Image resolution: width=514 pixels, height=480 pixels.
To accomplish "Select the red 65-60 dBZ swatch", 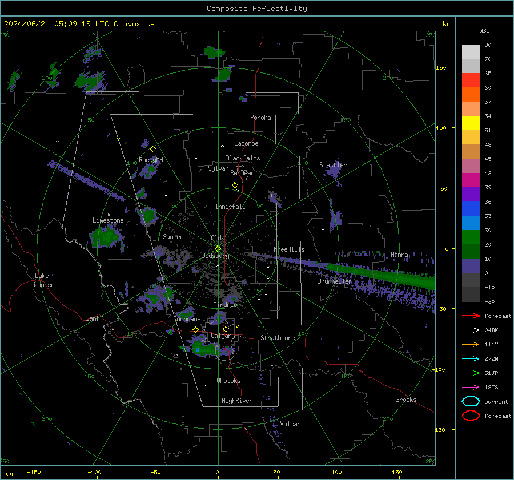I will tap(471, 80).
